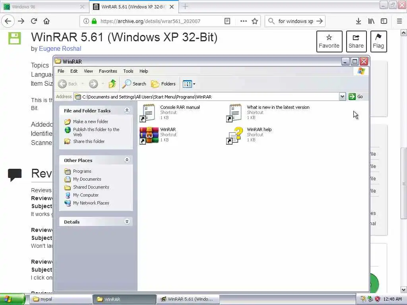The height and width of the screenshot is (305, 407).
Task: Click the browser forward arrow
Action: pos(21,21)
